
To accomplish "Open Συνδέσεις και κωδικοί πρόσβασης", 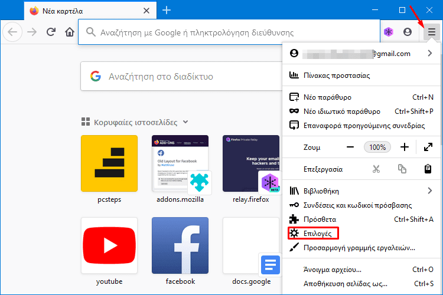I will (x=361, y=205).
